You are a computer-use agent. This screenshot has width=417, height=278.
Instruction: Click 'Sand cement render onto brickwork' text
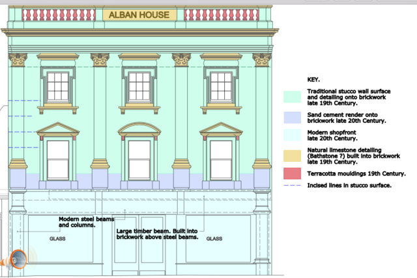click(347, 118)
